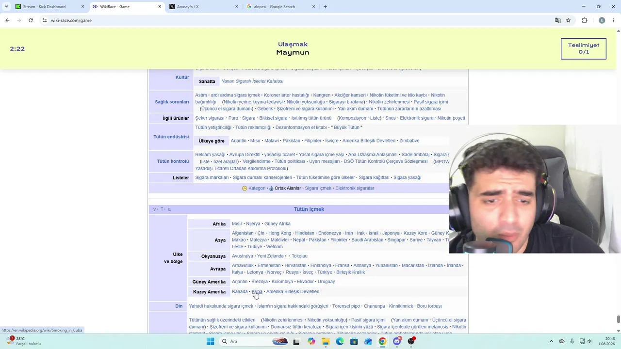The height and width of the screenshot is (349, 621).
Task: Close the Anasayfa / X tab
Action: pos(237,7)
